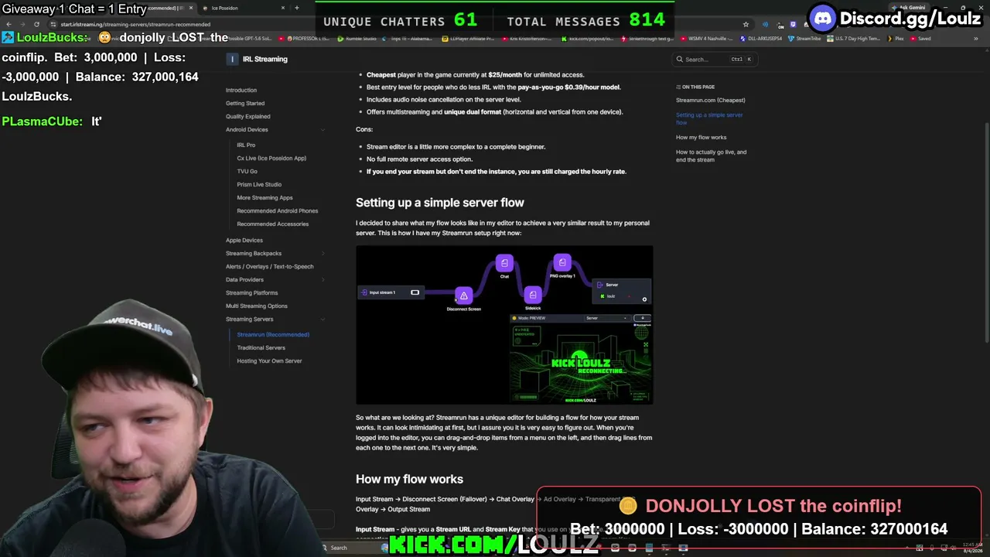990x557 pixels.
Task: Click the PNG overlay 1 node icon
Action: (562, 263)
